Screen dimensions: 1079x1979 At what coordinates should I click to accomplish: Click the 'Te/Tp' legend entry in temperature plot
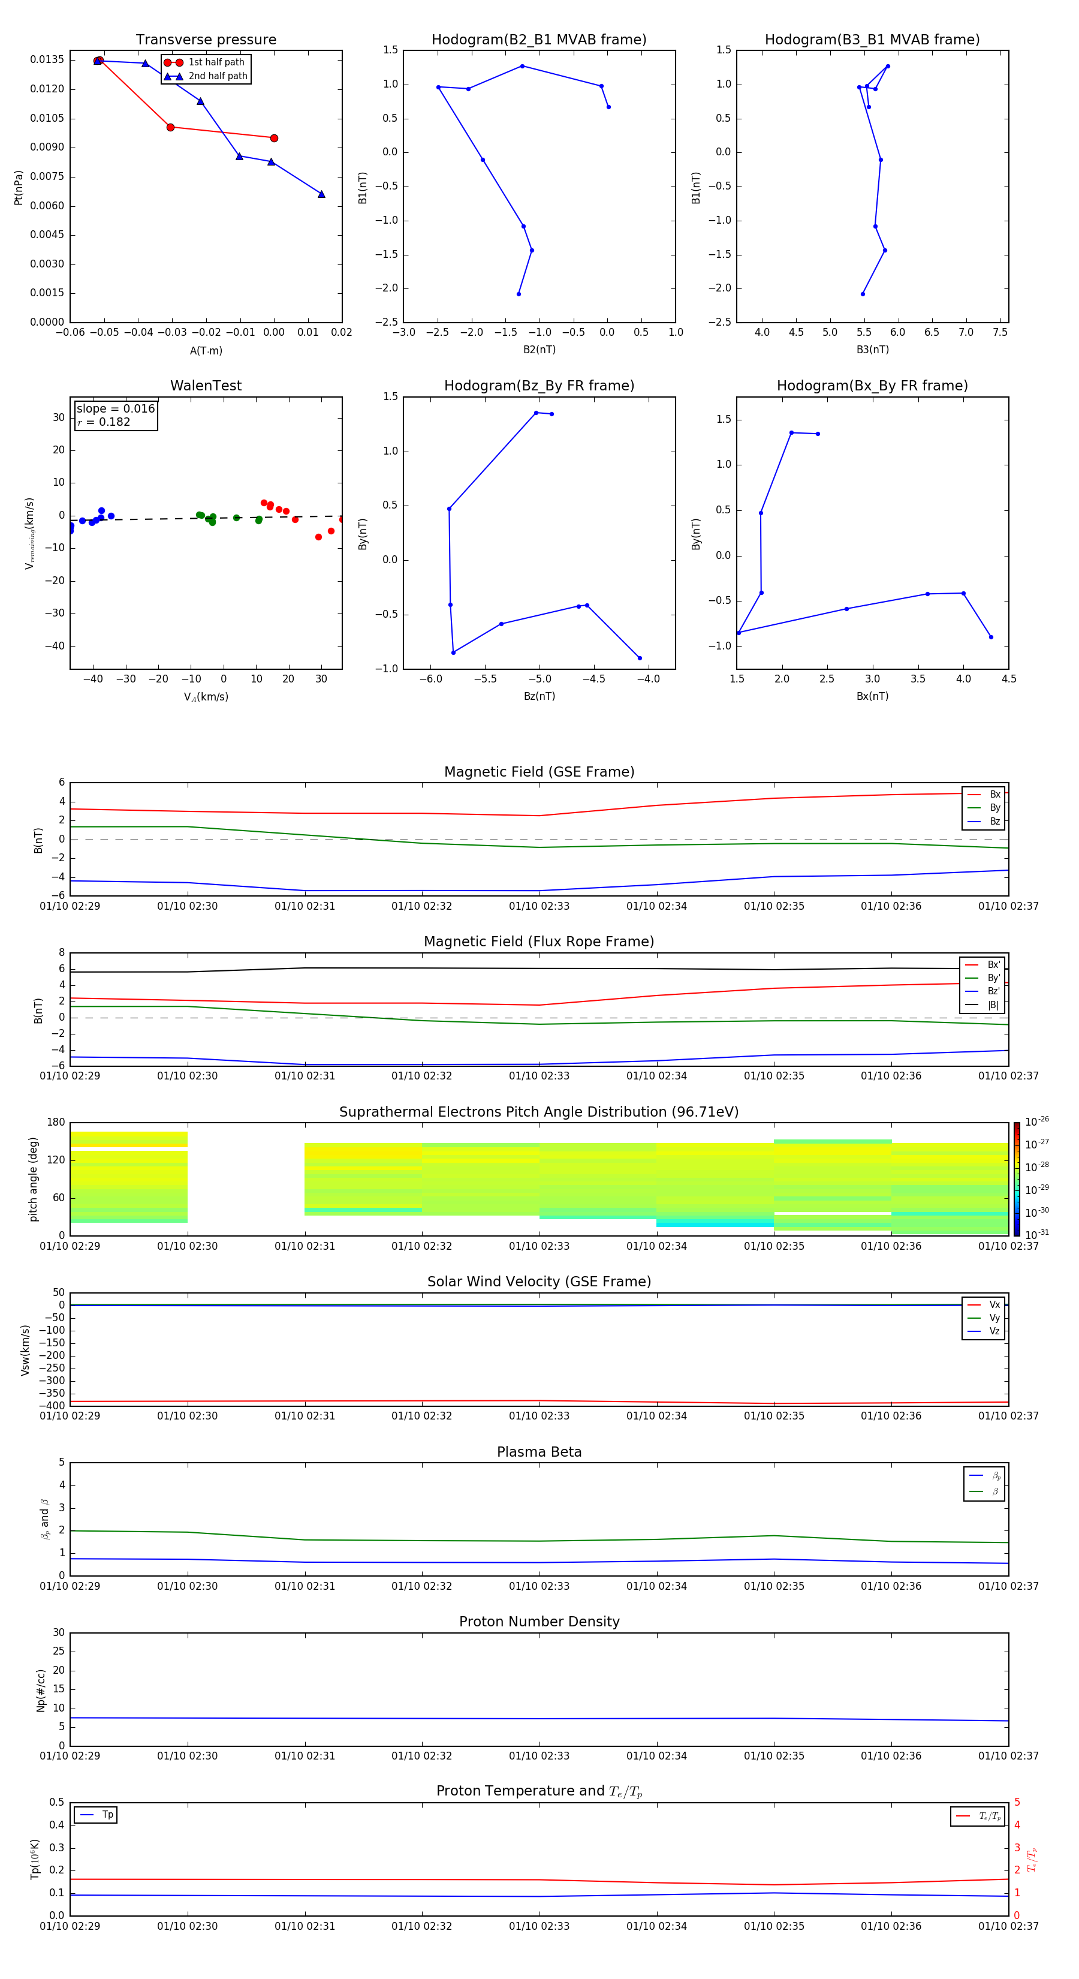pyautogui.click(x=978, y=1816)
